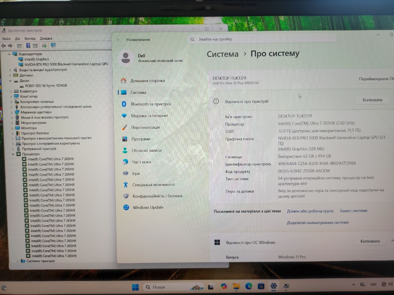This screenshot has width=394, height=295.
Task: Click the Back arrow in Device Manager toolbar
Action: [4, 46]
